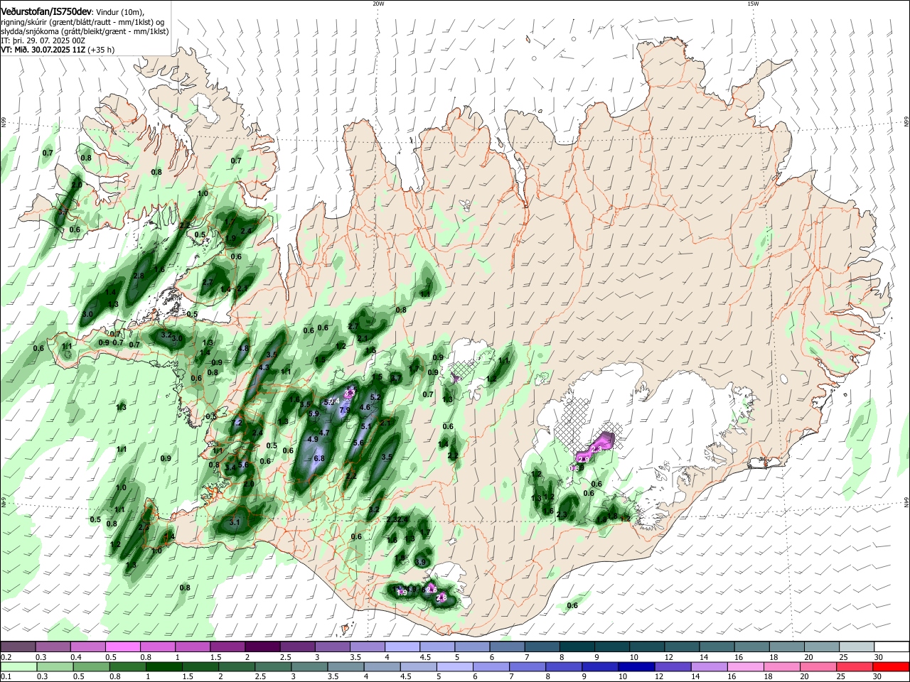Click the 4.9 precipitation value on map
Screen dimensions: 910x682
tap(313, 439)
